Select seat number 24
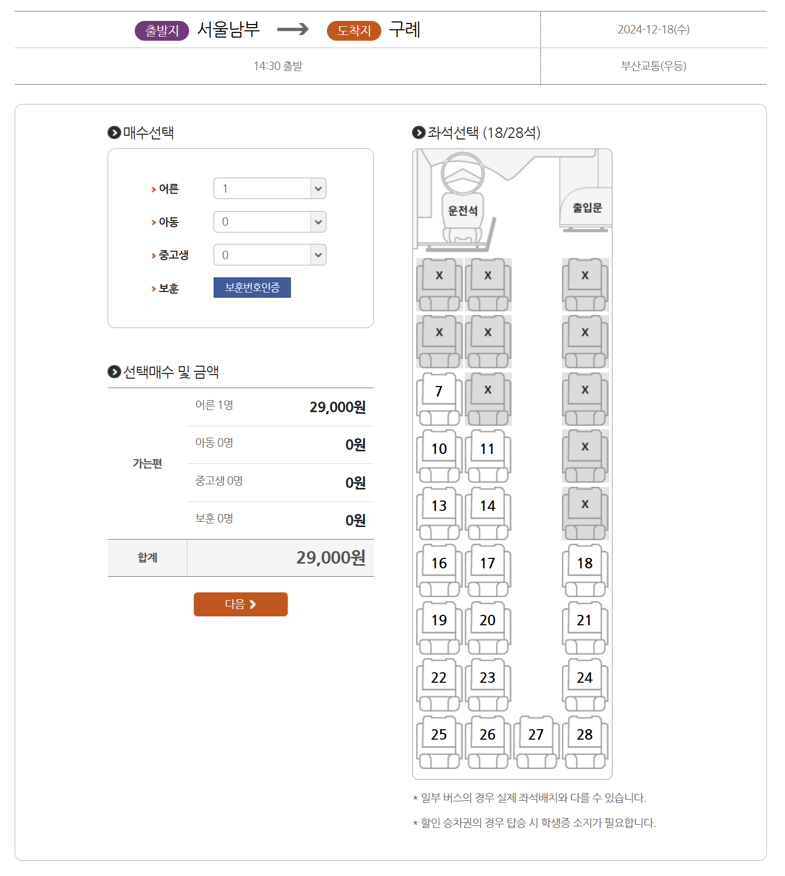Screen dimensions: 785x876 coord(585,685)
